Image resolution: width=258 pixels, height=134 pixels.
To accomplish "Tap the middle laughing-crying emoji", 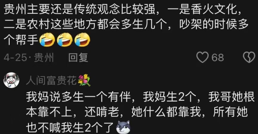I will (65, 40).
